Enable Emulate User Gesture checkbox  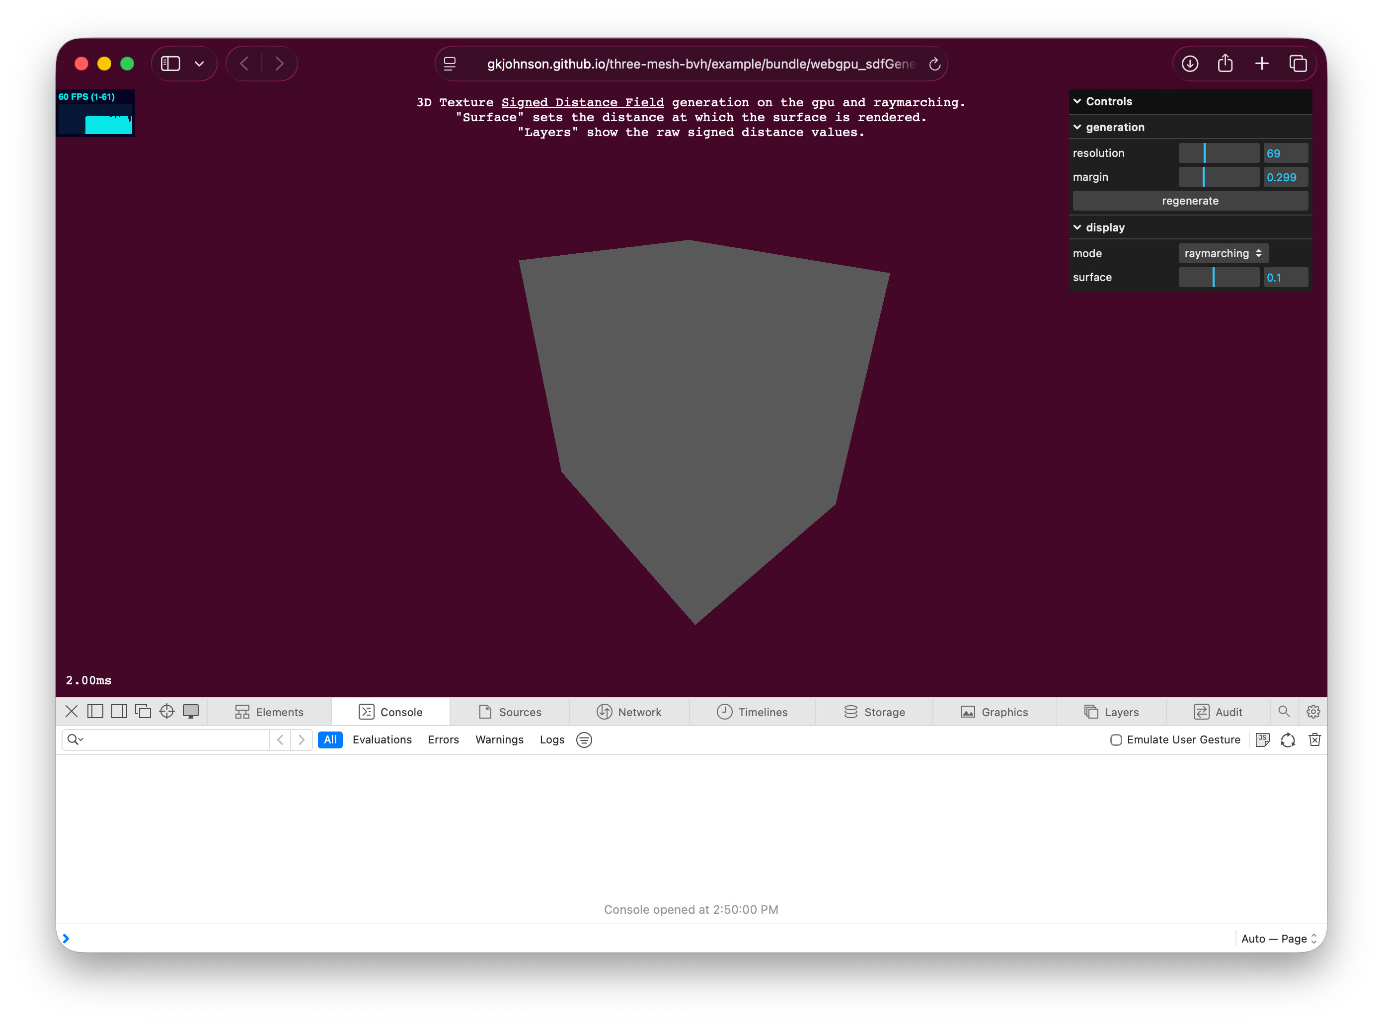(x=1115, y=739)
